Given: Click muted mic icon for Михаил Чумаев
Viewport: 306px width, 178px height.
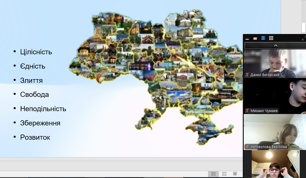Looking at the screenshot, I should click(247, 111).
